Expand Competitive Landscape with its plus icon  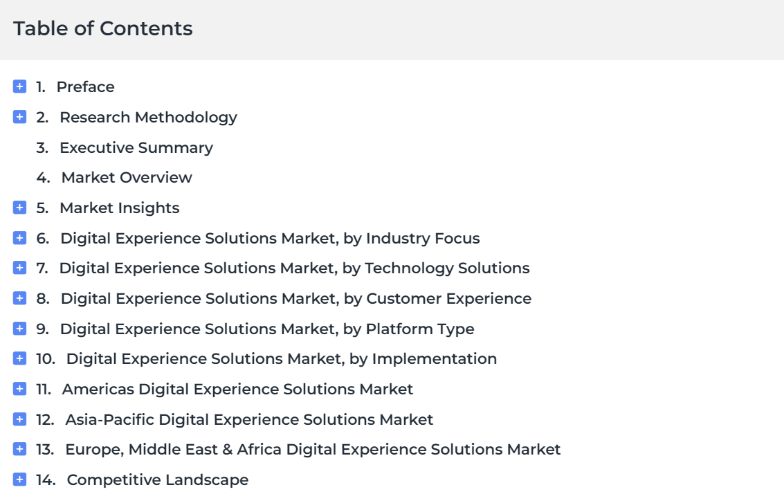click(x=19, y=479)
